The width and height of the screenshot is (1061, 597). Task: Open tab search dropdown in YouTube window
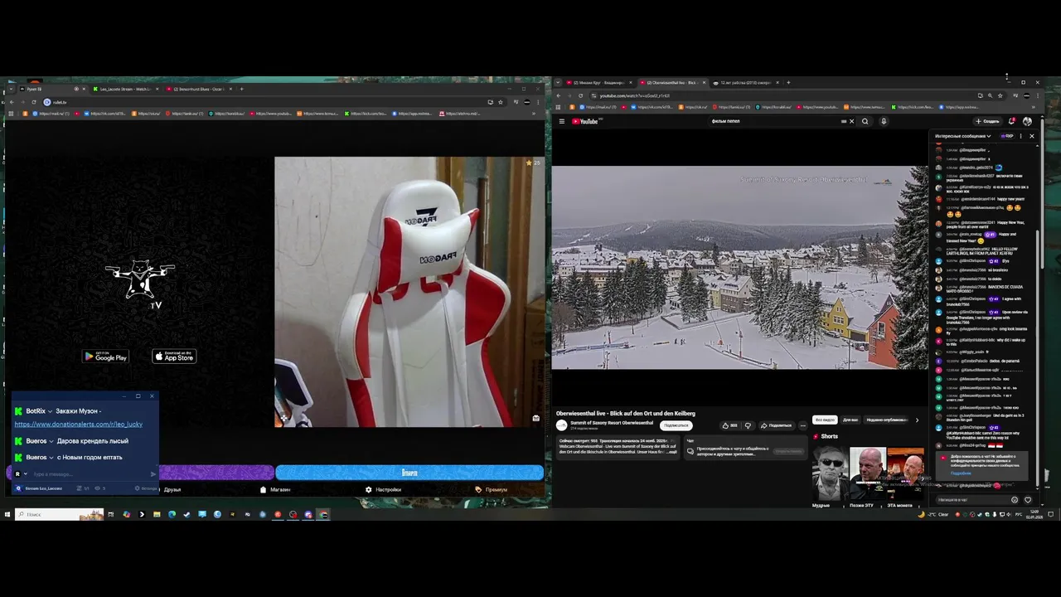557,83
